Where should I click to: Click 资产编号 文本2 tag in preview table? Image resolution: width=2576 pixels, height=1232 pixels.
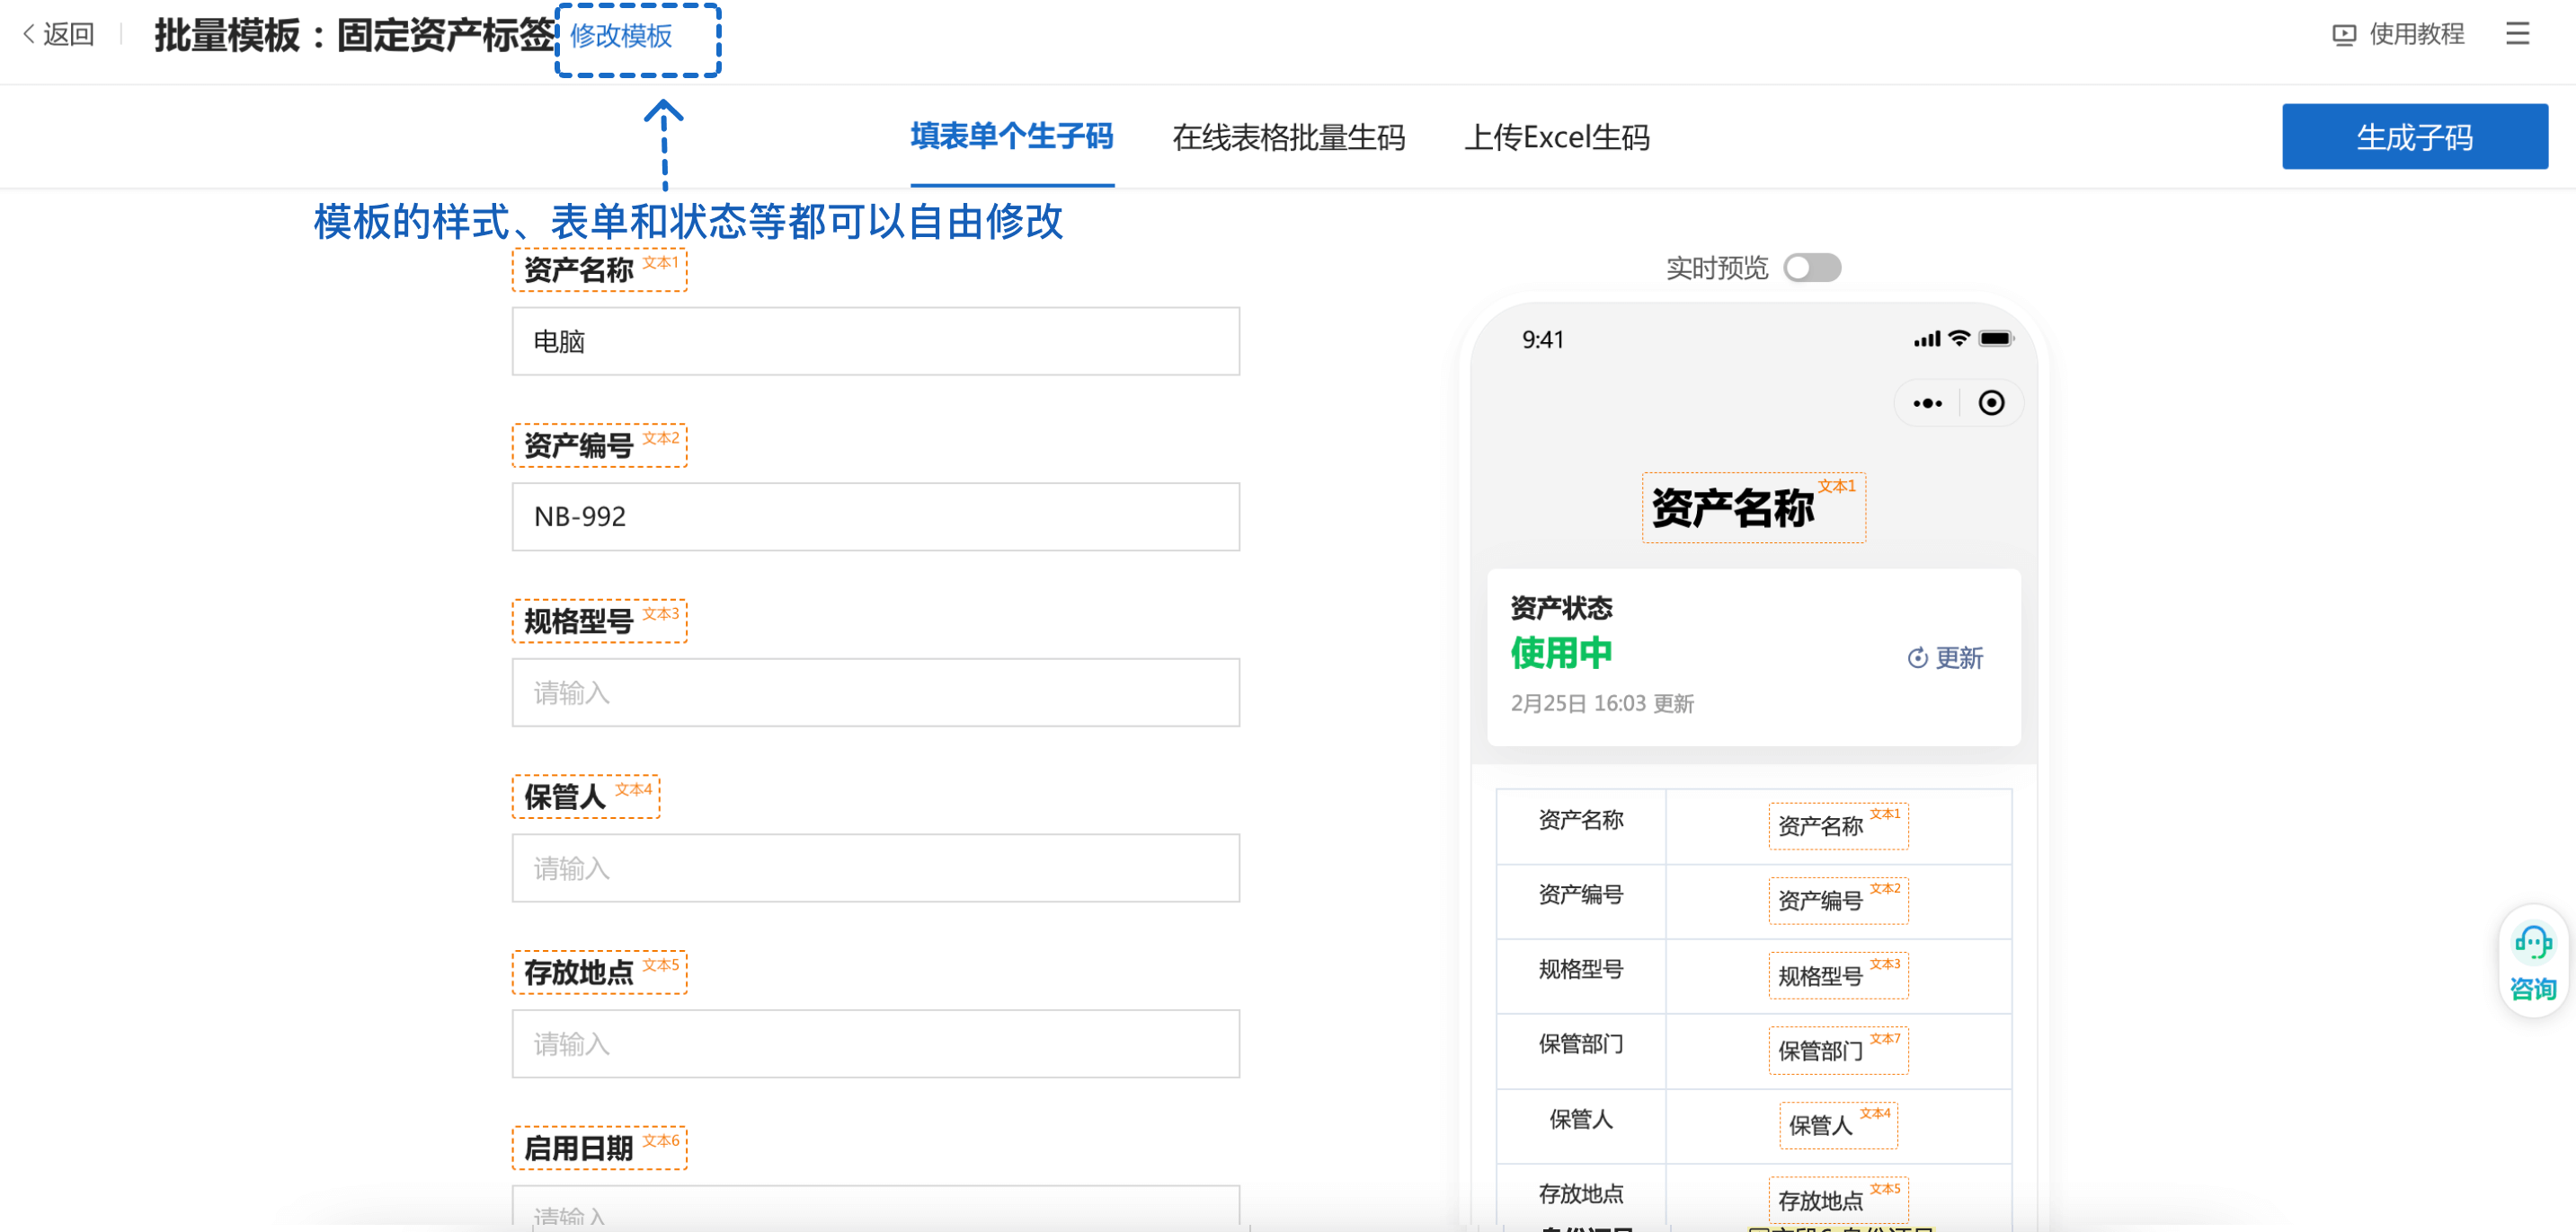pos(1838,901)
